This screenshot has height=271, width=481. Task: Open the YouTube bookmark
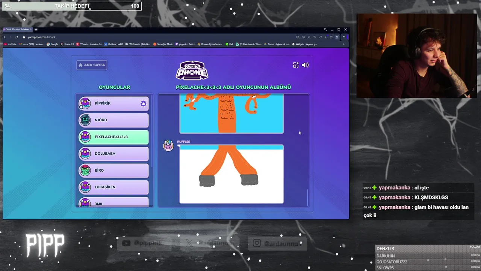click(10, 44)
